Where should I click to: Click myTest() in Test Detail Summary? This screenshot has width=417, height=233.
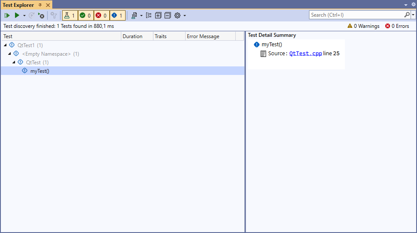pyautogui.click(x=272, y=45)
